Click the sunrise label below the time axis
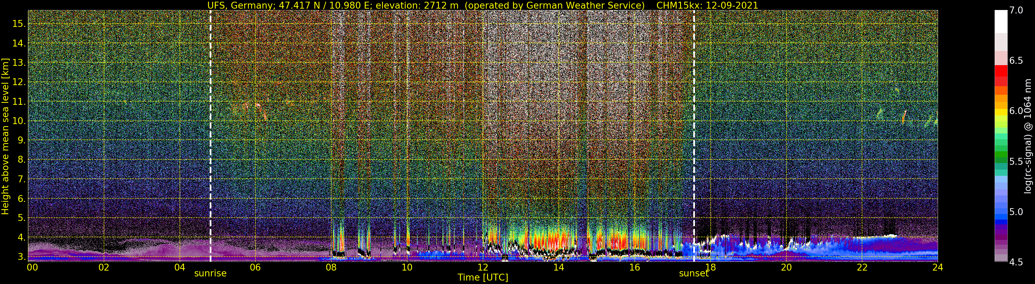 (210, 274)
